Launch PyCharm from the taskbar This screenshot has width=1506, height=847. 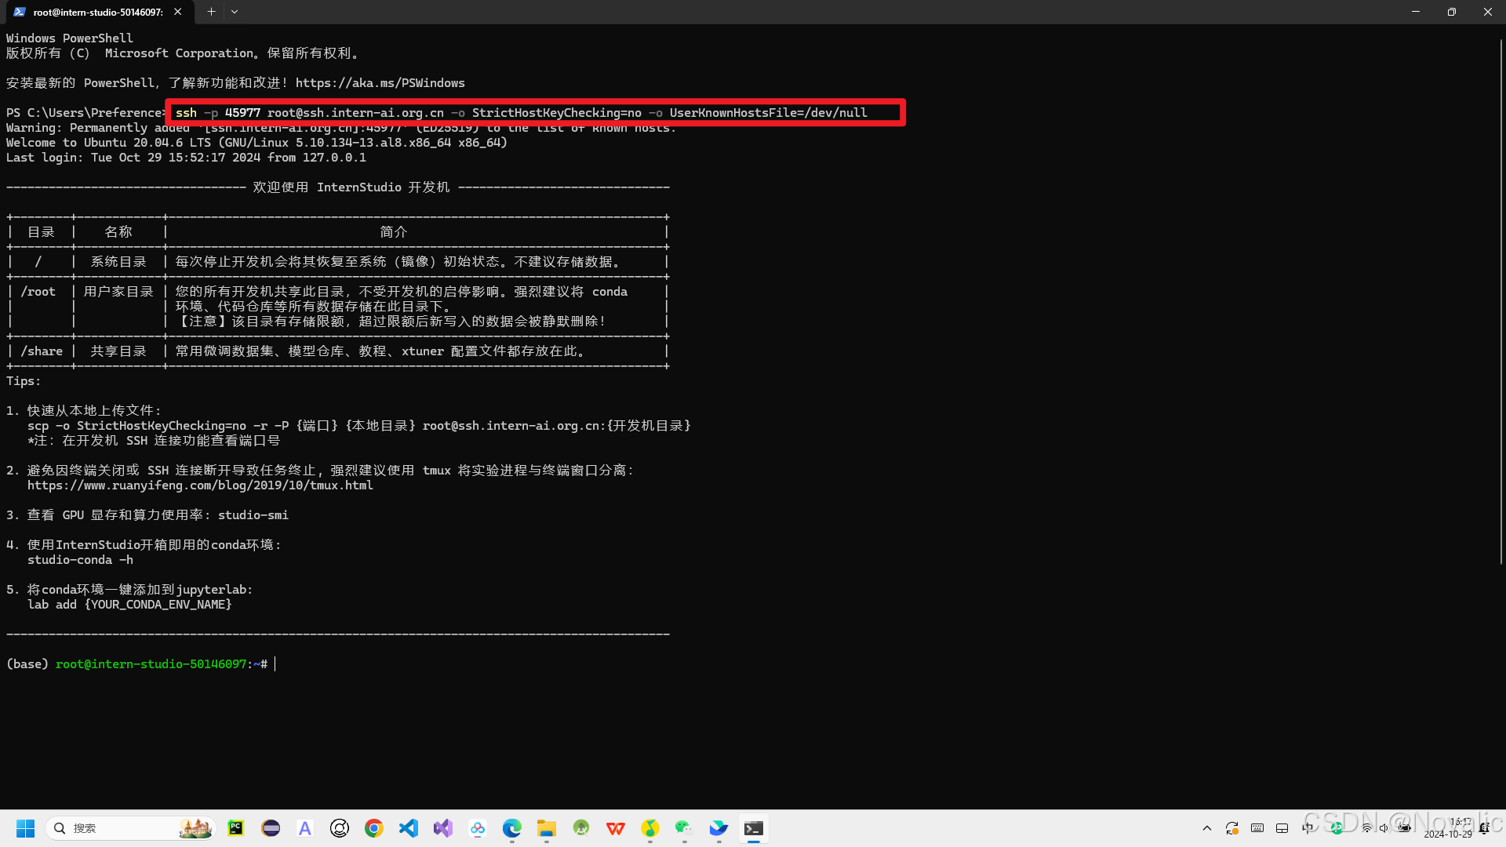click(236, 828)
